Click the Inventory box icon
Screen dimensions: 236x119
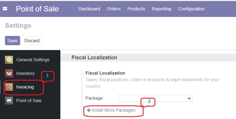(9, 73)
